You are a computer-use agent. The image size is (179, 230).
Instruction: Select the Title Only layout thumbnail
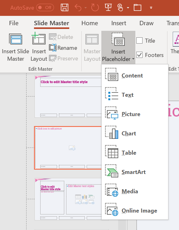[68, 96]
